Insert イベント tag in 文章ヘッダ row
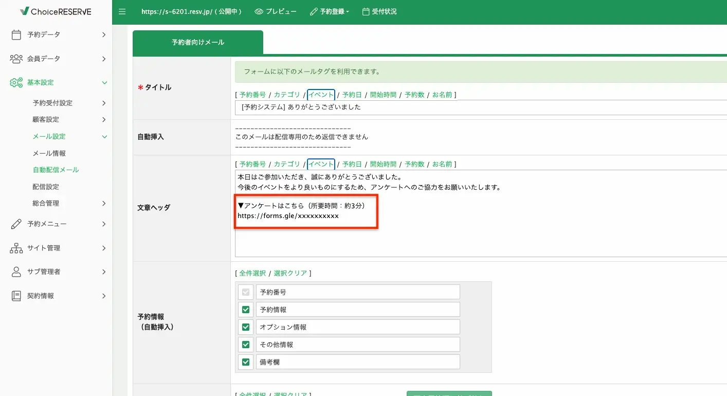Viewport: 727px width, 396px height. 321,164
